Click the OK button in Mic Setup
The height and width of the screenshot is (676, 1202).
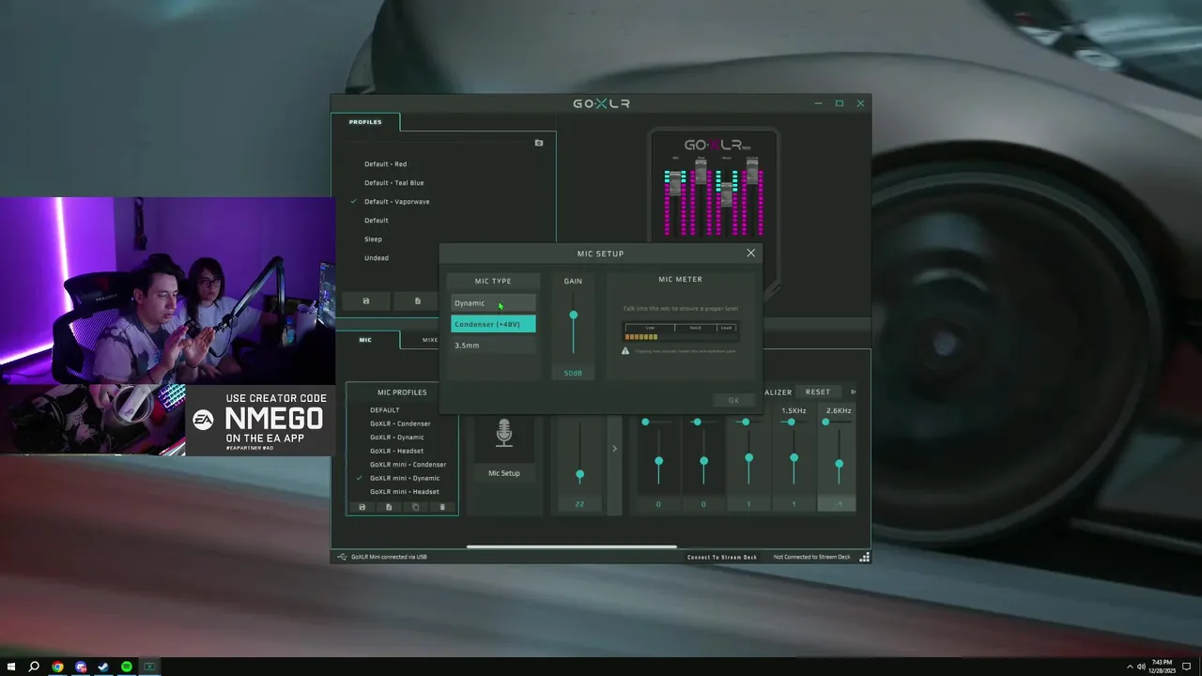point(733,400)
